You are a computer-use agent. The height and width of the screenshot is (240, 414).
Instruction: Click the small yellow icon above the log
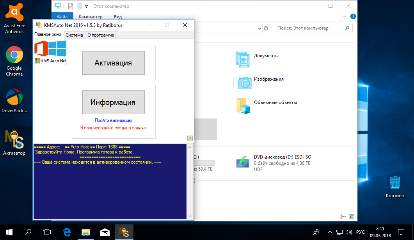click(190, 138)
